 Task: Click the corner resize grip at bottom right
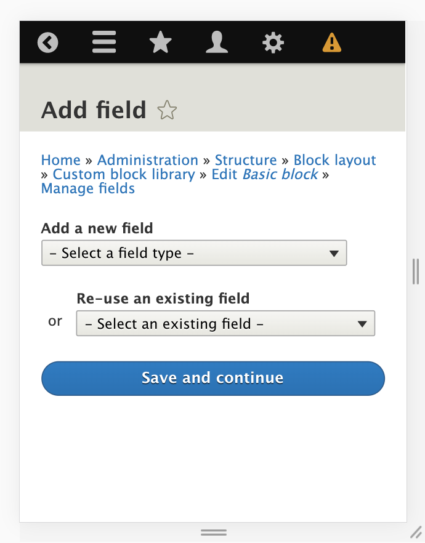[416, 533]
